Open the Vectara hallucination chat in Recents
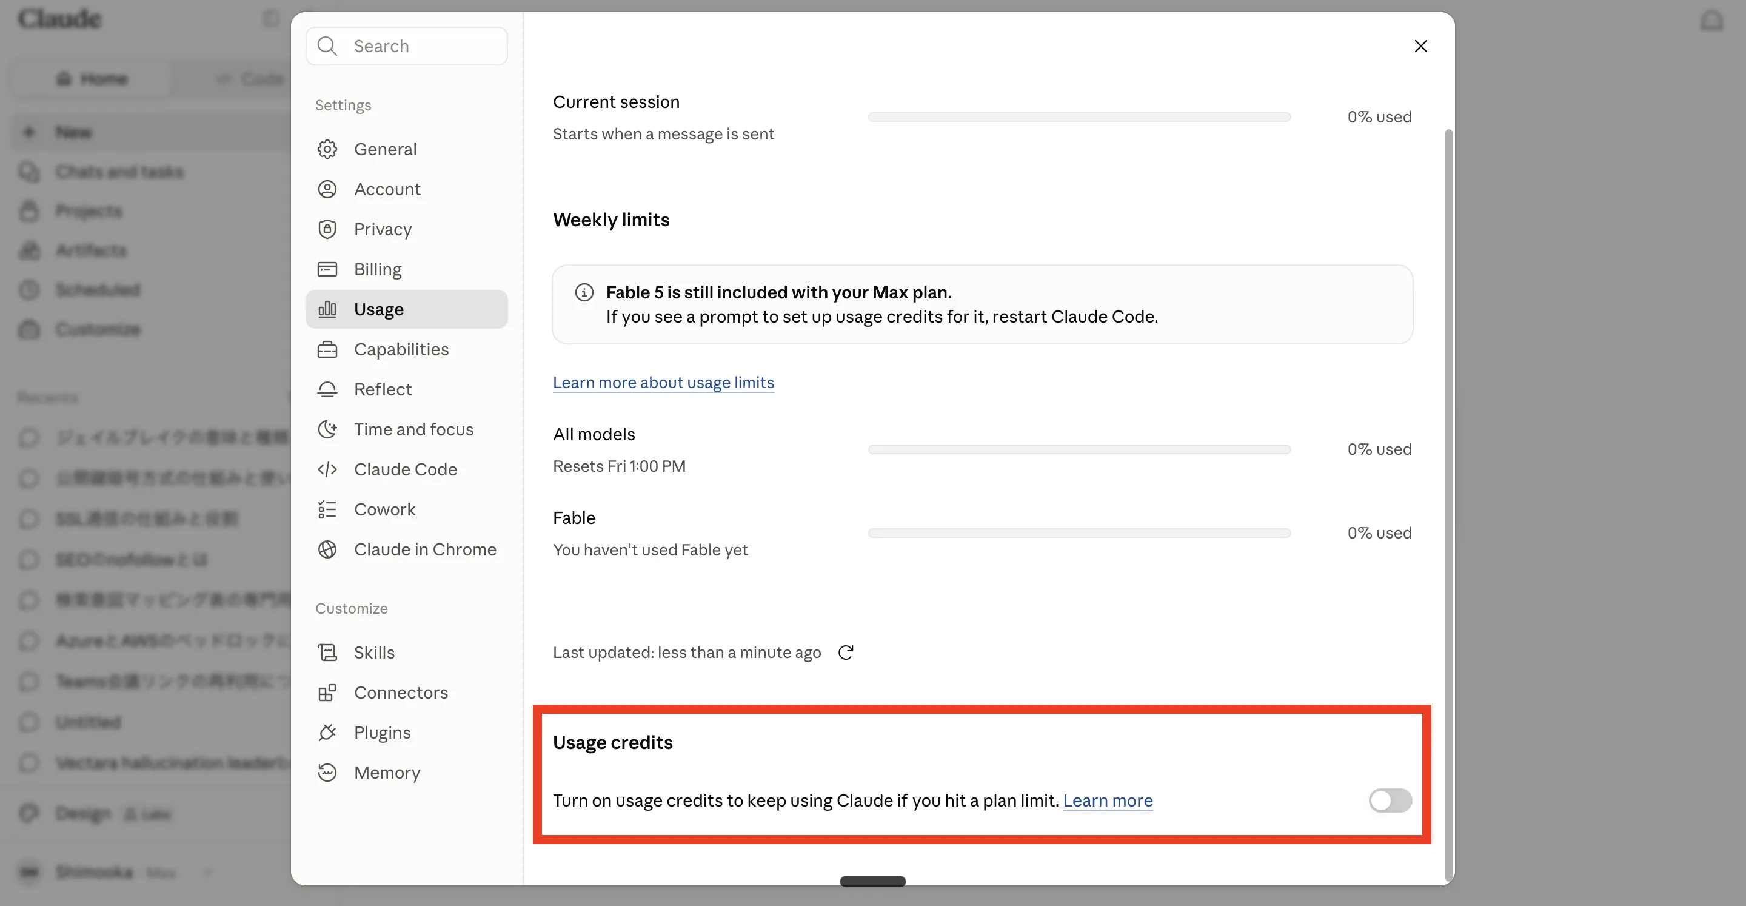 pos(173,763)
